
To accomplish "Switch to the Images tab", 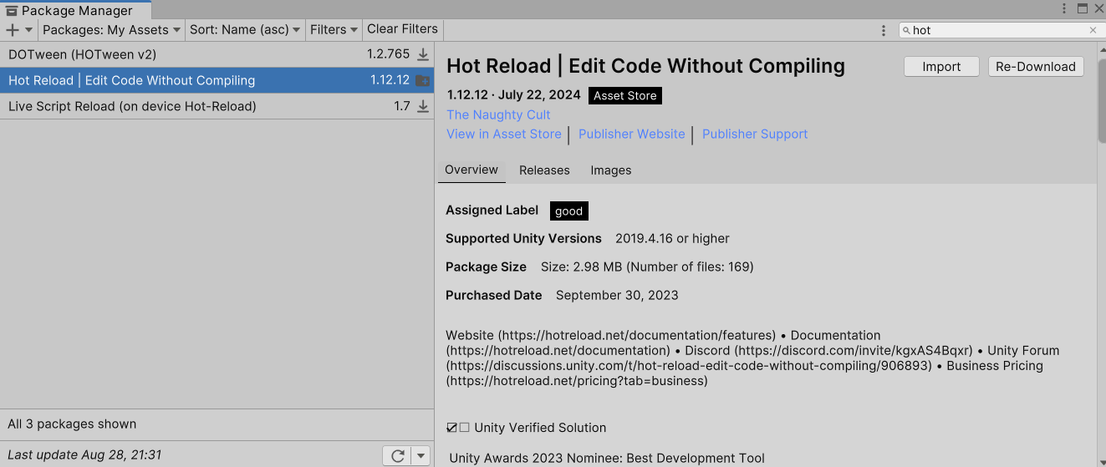I will pos(611,170).
